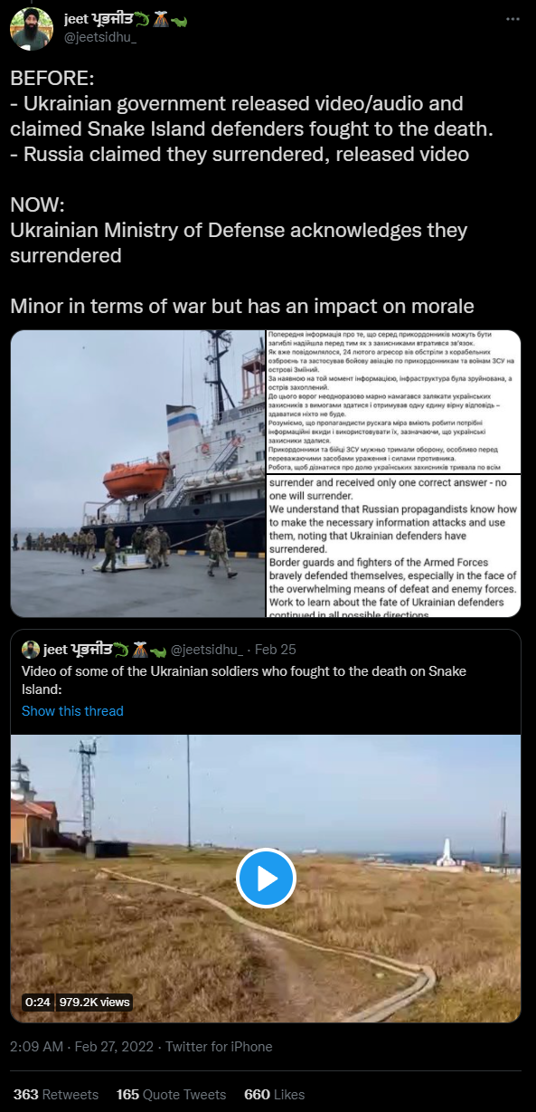Click the 0:24 video duration badge

click(x=37, y=1002)
